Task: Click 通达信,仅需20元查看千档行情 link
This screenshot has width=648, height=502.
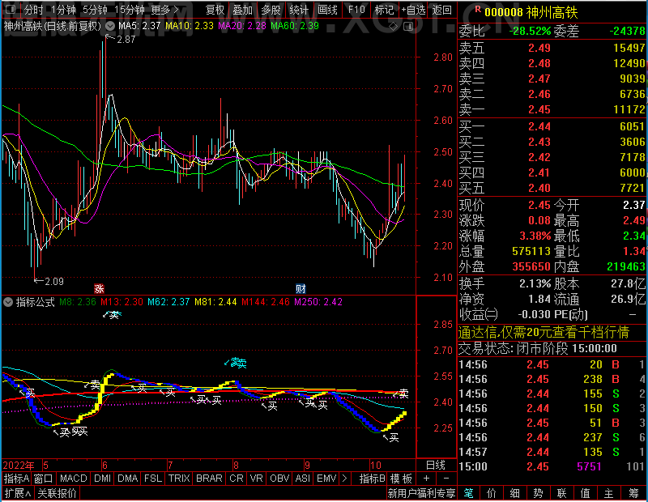Action: coord(544,332)
